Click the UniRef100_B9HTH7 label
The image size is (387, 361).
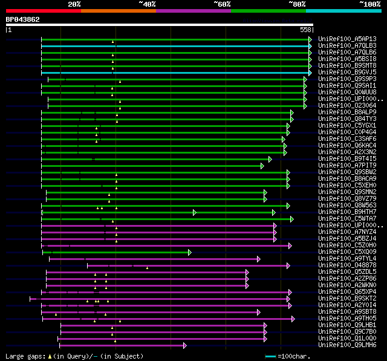point(347,212)
